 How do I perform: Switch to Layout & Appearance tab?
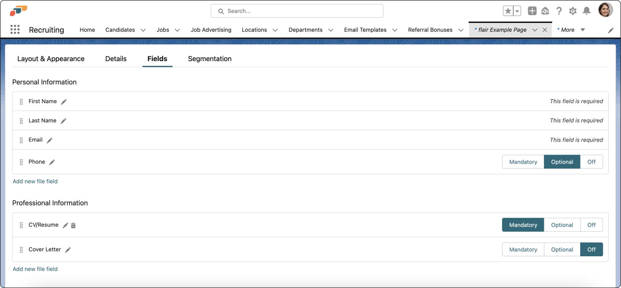pos(51,59)
